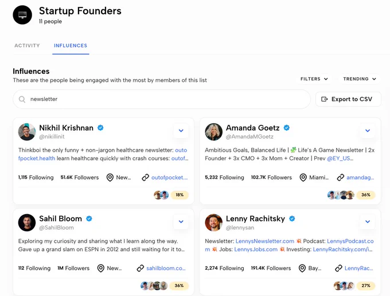Click the search magnifier icon

[x=22, y=99]
